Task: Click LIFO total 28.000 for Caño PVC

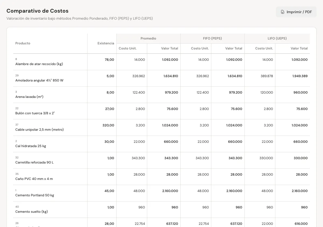Action: (x=302, y=175)
